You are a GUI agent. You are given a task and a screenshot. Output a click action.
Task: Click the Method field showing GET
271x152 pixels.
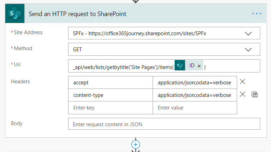(x=164, y=50)
